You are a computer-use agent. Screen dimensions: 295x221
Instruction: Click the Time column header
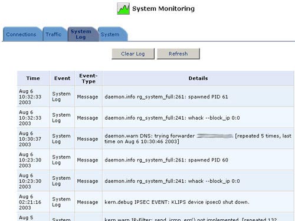[33, 78]
